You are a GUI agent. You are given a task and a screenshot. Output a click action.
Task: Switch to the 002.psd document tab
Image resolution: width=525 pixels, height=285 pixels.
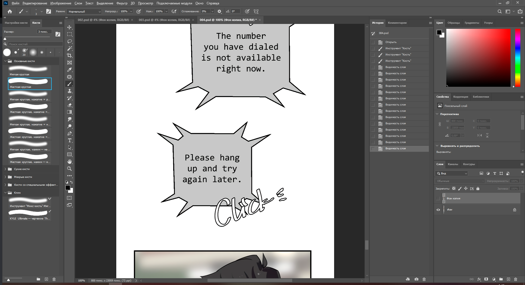click(x=103, y=20)
